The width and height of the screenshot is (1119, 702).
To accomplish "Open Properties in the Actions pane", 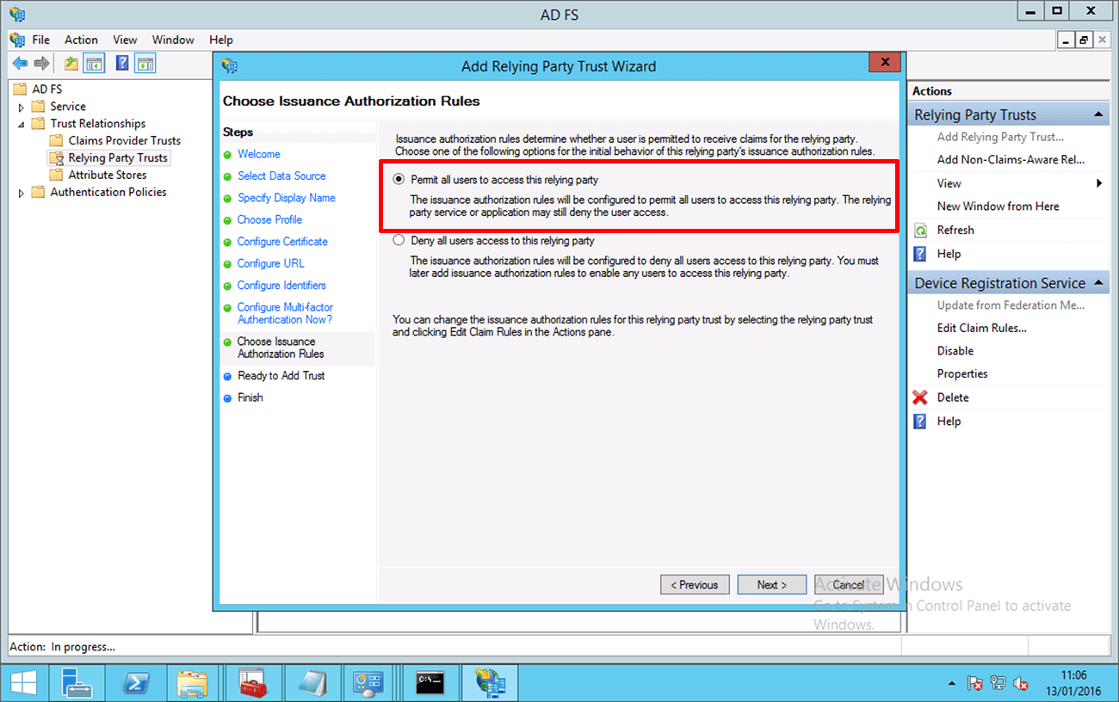I will pyautogui.click(x=962, y=374).
